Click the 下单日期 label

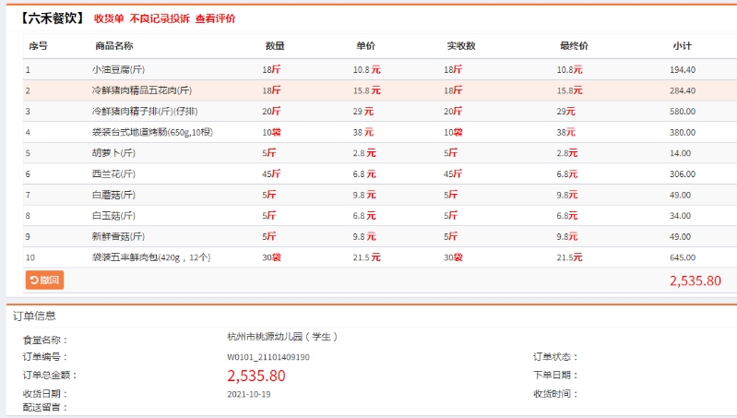pyautogui.click(x=555, y=376)
